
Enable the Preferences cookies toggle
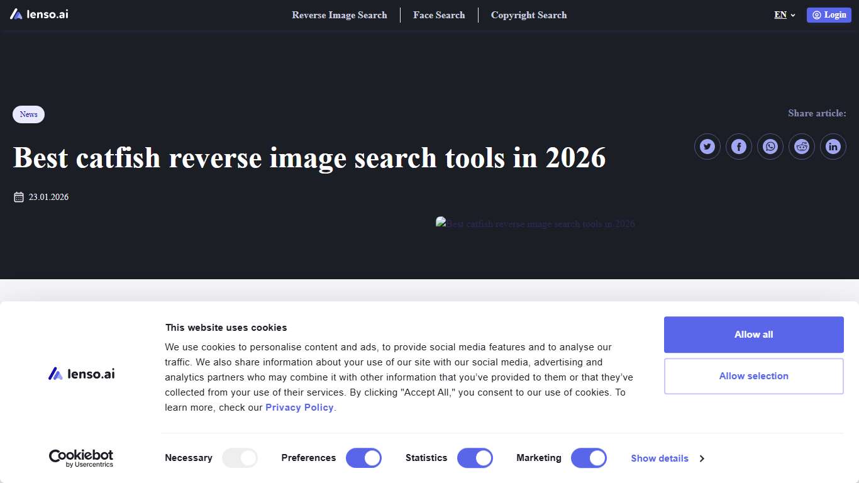pyautogui.click(x=363, y=458)
